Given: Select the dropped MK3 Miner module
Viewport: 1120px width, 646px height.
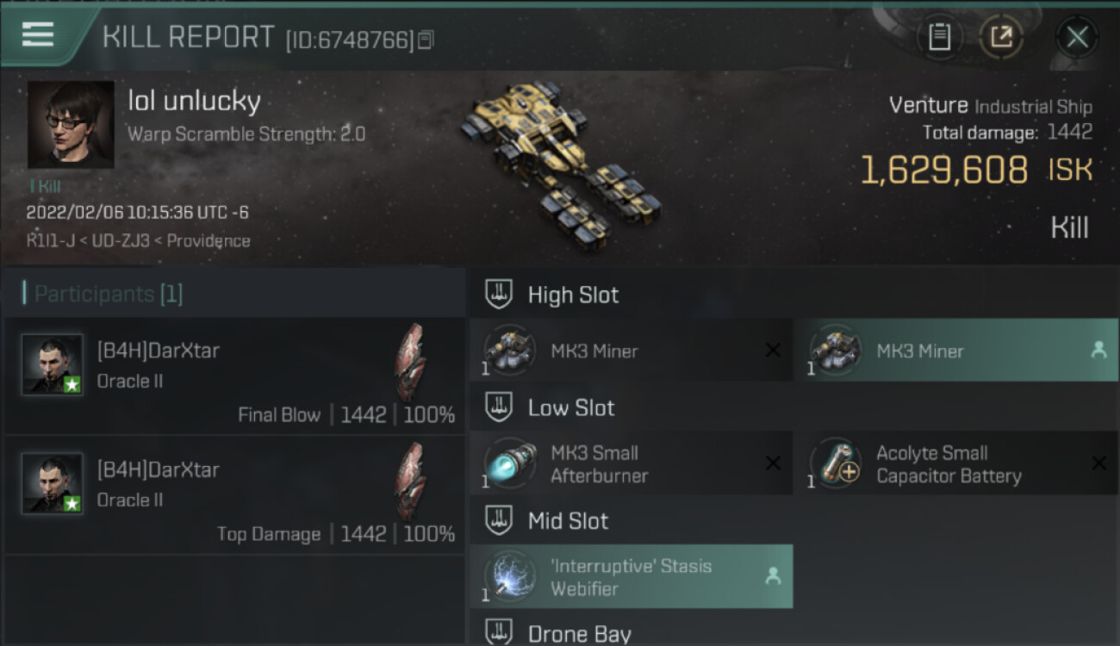Looking at the screenshot, I should pyautogui.click(x=956, y=350).
